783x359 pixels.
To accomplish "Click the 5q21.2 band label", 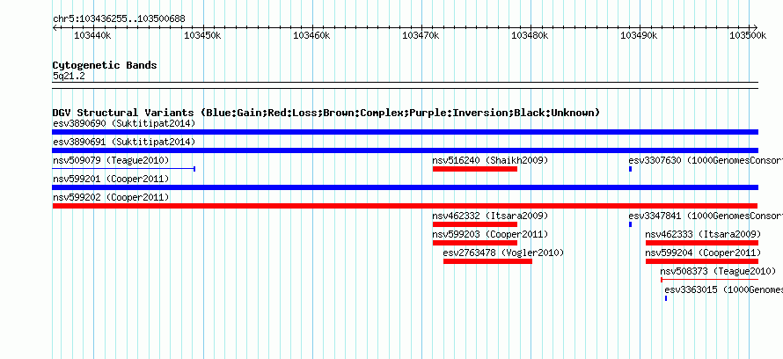I will point(69,76).
